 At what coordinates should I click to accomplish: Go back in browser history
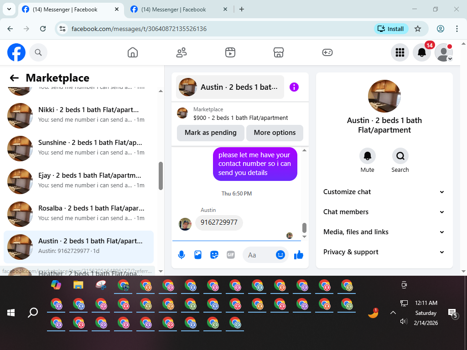(x=10, y=29)
